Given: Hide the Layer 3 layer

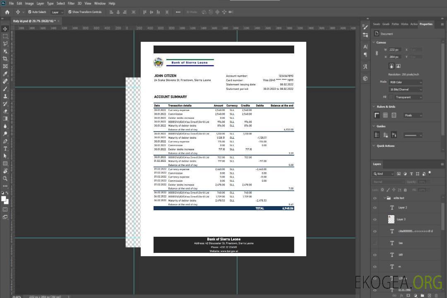Looking at the screenshot, I should (x=375, y=219).
